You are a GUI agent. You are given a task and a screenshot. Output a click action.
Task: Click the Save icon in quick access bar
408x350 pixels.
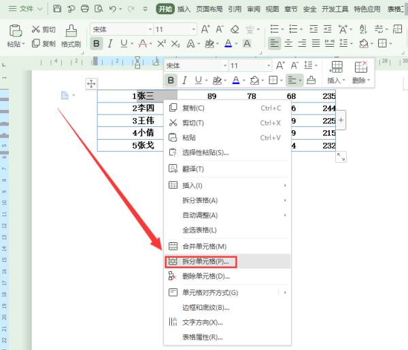(x=57, y=9)
